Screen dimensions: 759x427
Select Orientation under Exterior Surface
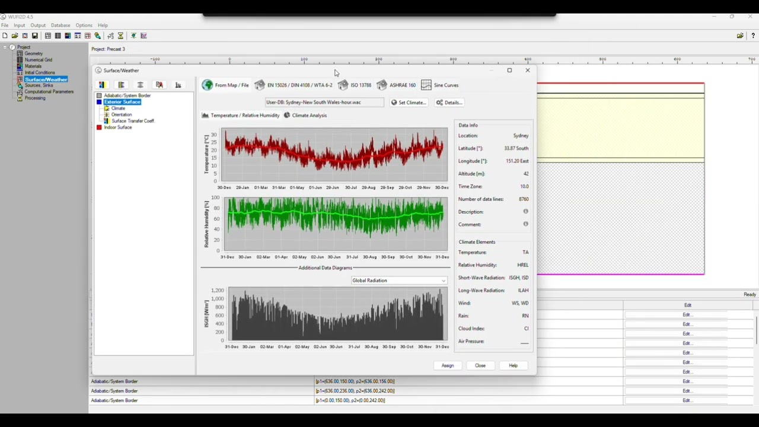(122, 114)
